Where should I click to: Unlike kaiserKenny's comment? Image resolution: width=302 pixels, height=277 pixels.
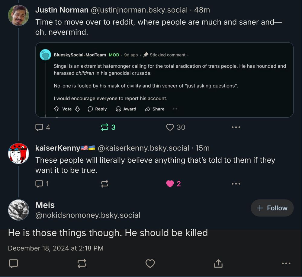[x=170, y=184]
